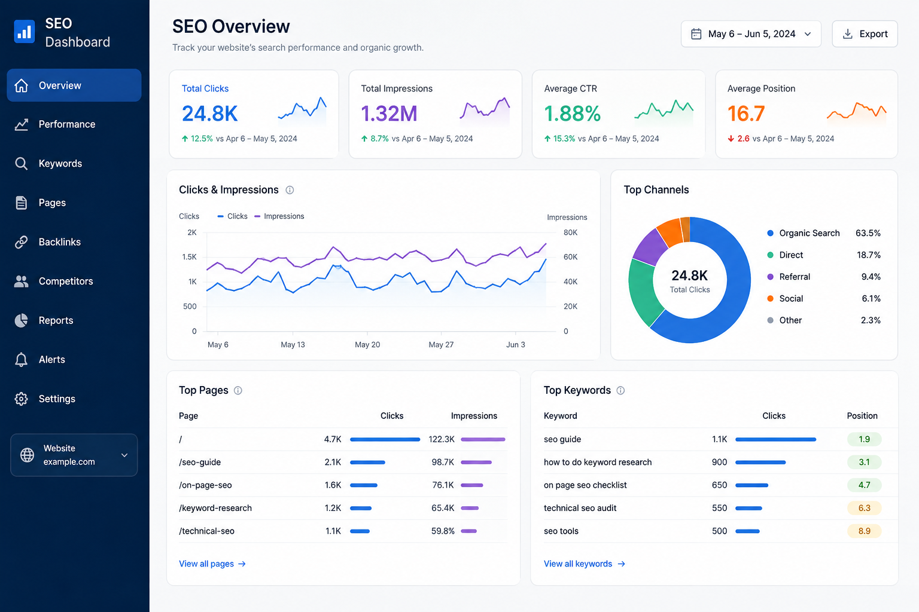The height and width of the screenshot is (612, 919).
Task: Click the Keywords magnifier icon
Action: tap(22, 164)
